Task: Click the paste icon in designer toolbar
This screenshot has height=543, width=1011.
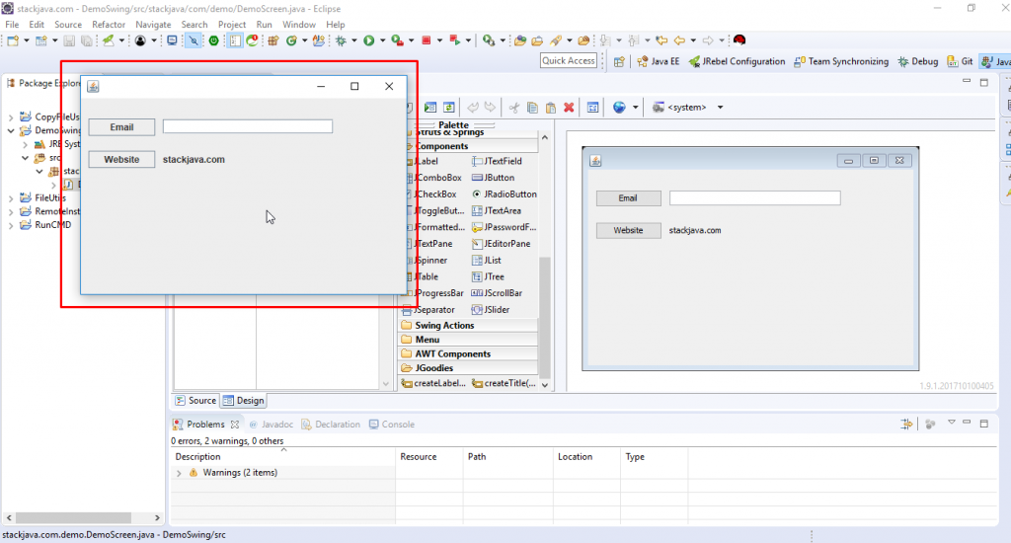Action: 551,108
